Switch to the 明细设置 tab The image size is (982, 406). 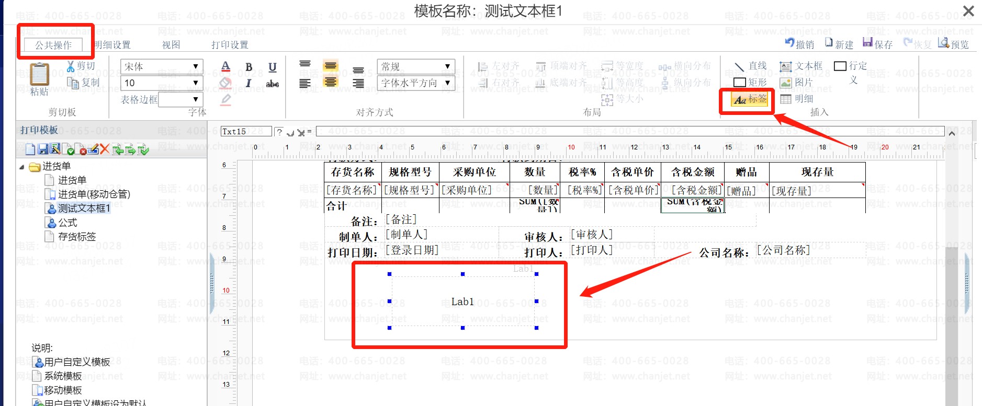click(x=112, y=45)
